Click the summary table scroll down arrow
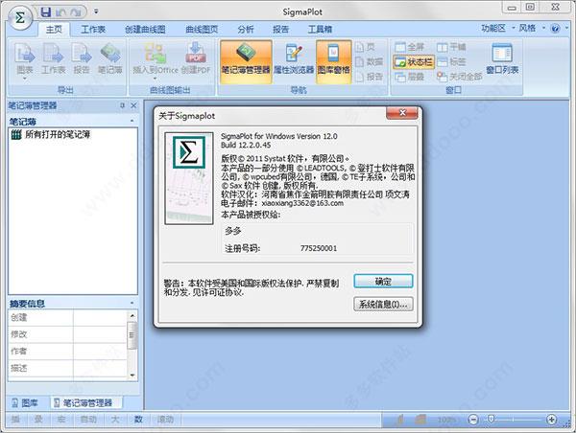The image size is (576, 433). point(132,376)
